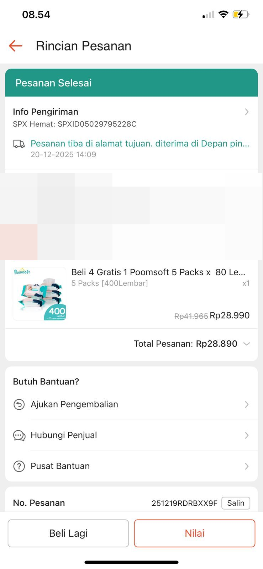Tap the chat bubble seller icon
This screenshot has width=263, height=569.
(19, 435)
